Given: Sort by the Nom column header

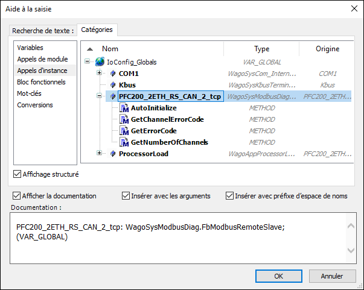Looking at the screenshot, I should pyautogui.click(x=110, y=49).
